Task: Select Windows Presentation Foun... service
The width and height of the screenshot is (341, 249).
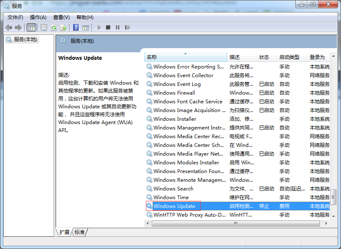Action: pyautogui.click(x=237, y=171)
